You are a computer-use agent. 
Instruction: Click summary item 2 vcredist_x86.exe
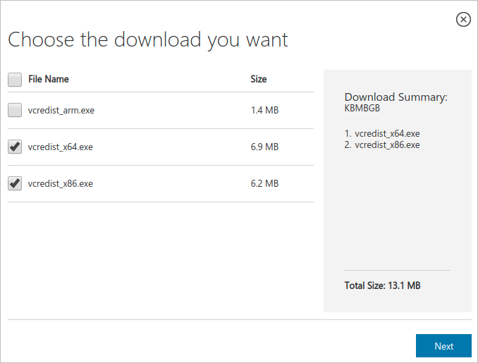click(x=382, y=144)
